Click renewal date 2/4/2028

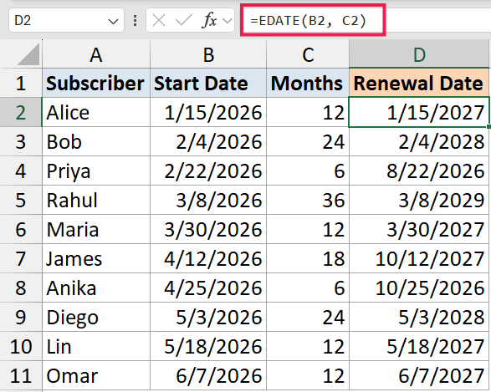(419, 141)
